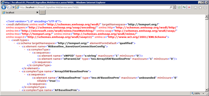Open the Home page icon

point(195,8)
